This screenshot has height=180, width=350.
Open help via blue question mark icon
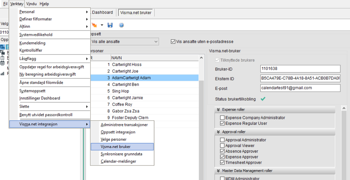[x=121, y=25]
